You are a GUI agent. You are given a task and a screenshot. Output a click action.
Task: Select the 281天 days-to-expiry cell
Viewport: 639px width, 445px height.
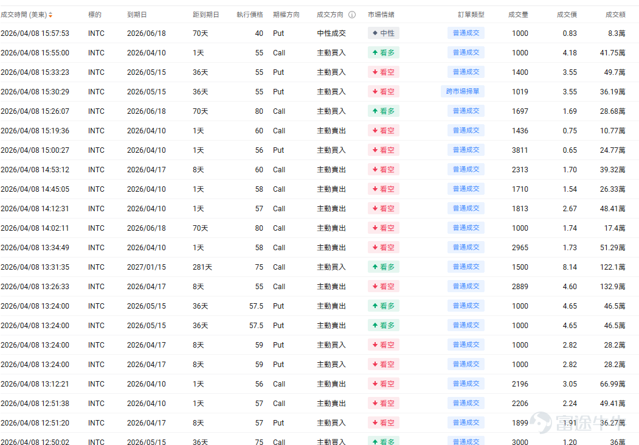(202, 267)
